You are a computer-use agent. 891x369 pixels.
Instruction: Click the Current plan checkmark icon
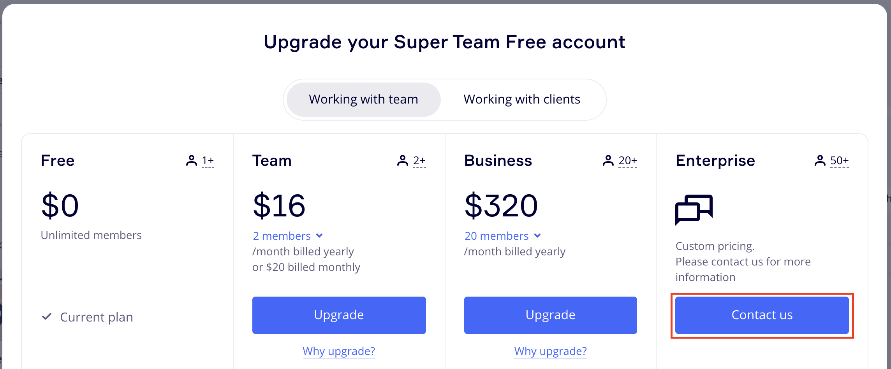coord(47,316)
